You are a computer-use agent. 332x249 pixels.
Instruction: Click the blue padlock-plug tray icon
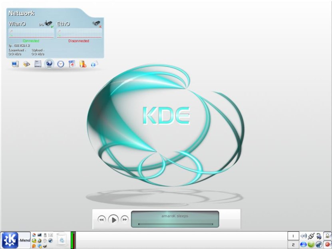(319, 236)
